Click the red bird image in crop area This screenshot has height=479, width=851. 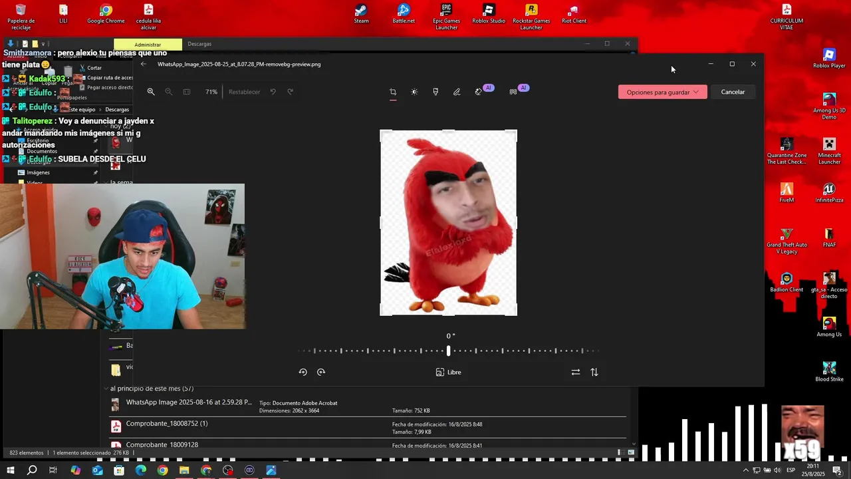[x=448, y=223]
